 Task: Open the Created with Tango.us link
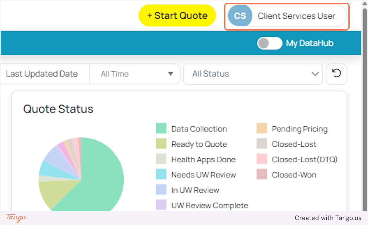[x=328, y=218]
